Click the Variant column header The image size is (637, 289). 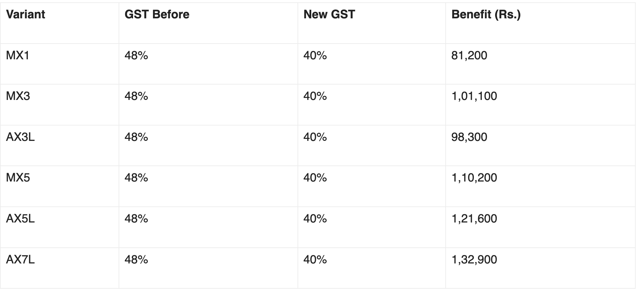[x=26, y=14]
